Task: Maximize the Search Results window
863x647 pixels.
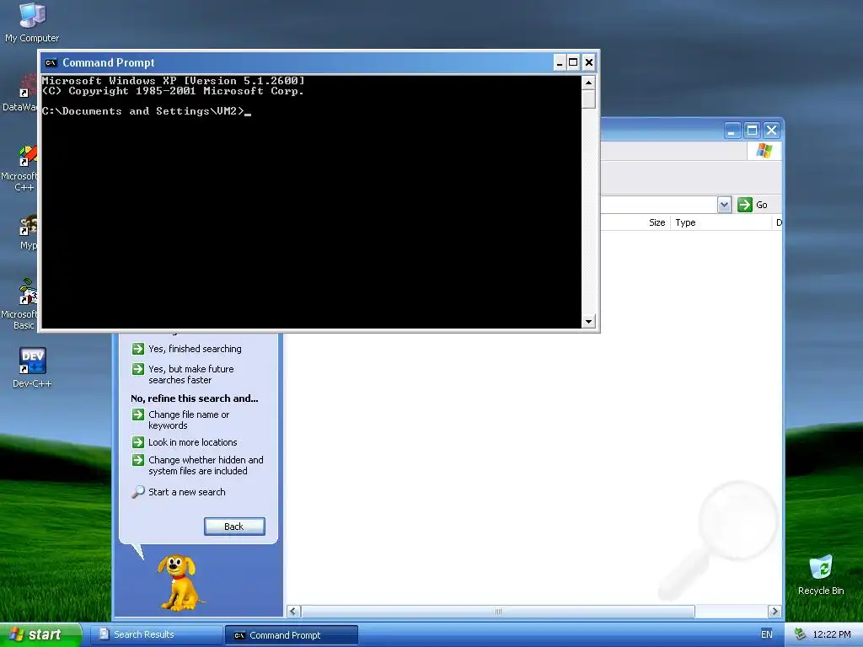Action: (x=752, y=131)
